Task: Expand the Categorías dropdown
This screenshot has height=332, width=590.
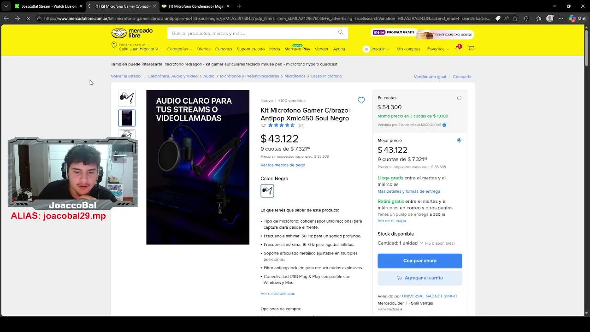Action: point(179,49)
